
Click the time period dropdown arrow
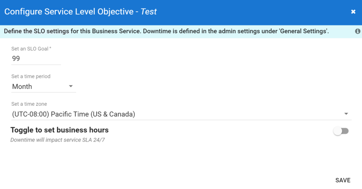coord(71,87)
